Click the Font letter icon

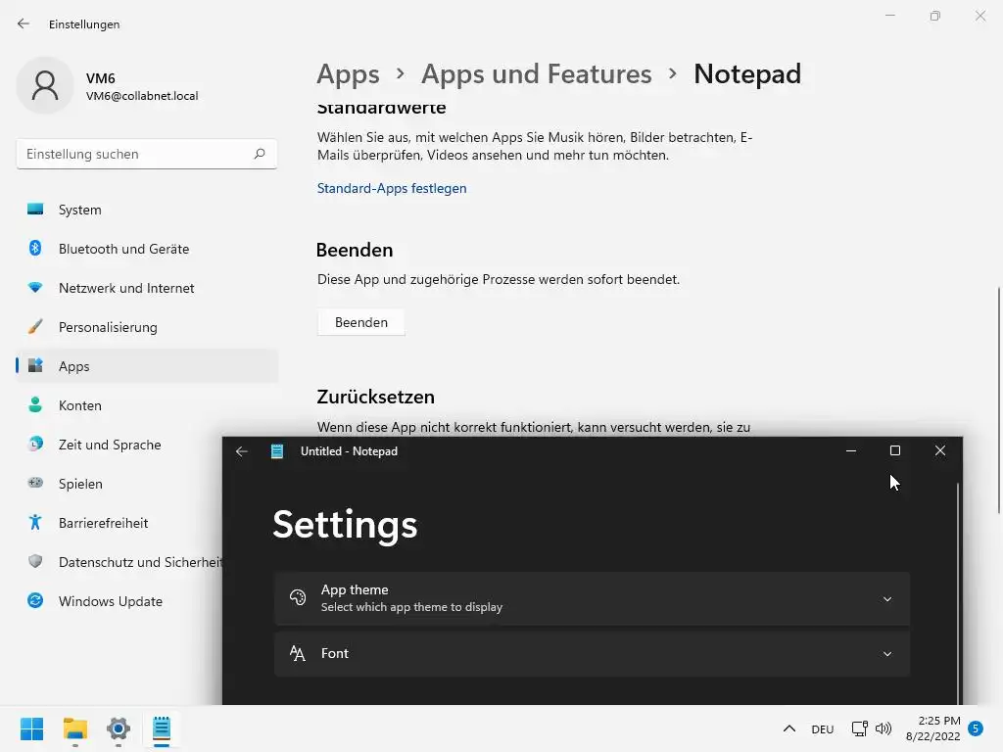click(x=298, y=653)
